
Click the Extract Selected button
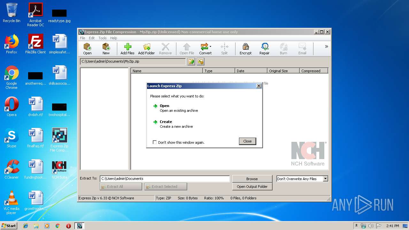(x=166, y=187)
